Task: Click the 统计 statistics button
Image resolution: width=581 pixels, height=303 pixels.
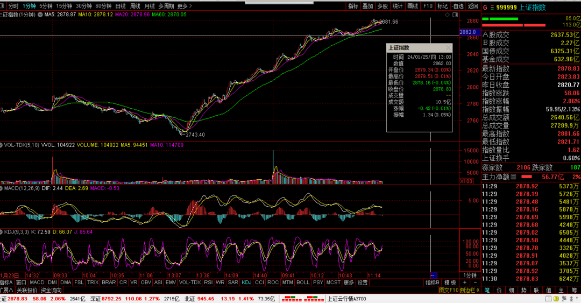Action: click(398, 6)
